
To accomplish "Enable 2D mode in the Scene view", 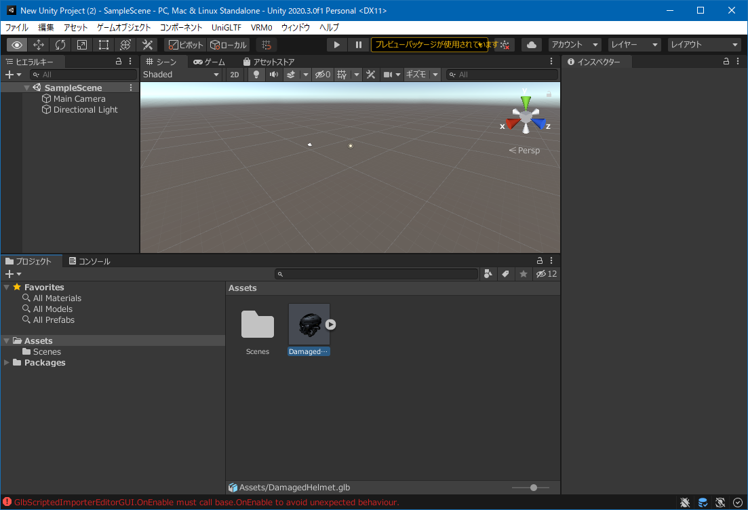I will point(233,75).
